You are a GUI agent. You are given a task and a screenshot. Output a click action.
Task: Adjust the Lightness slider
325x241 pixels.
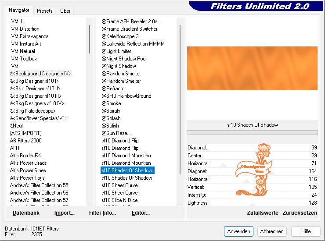pos(252,203)
